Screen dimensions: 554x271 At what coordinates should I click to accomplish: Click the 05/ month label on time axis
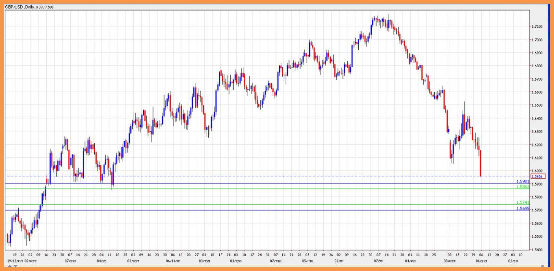click(306, 261)
